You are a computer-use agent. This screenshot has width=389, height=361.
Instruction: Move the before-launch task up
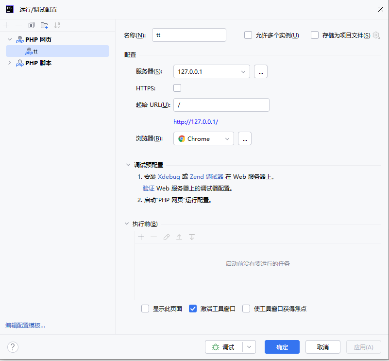(x=179, y=237)
